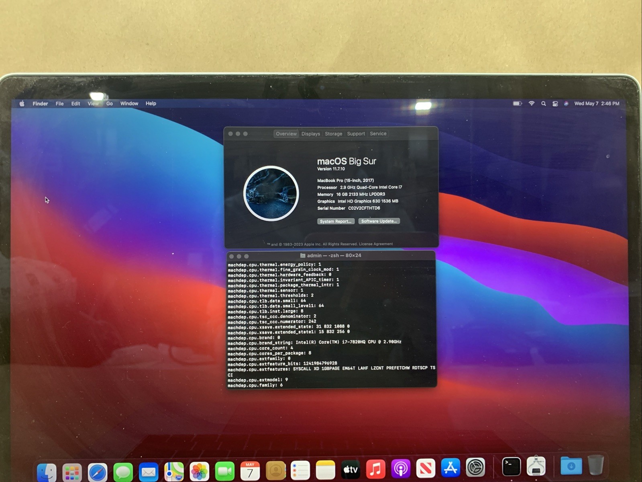This screenshot has width=642, height=482.
Task: Close the Terminal window
Action: (x=231, y=256)
